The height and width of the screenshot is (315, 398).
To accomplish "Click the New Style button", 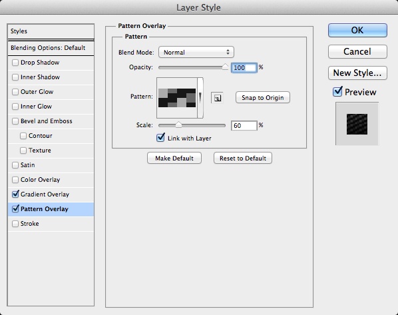I will [357, 73].
